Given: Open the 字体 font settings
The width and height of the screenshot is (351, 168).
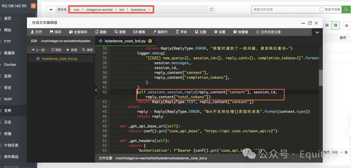Looking at the screenshot, I should pos(181,32).
